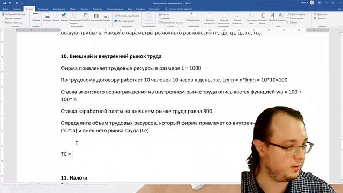Viewport: 343px width, 193px height.
Task: Click the user account avatar
Action: coord(312,3)
